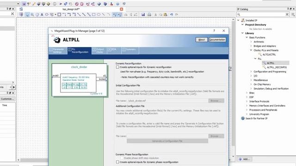Choose the Block tool square icon
296x166 pixels.
pyautogui.click(x=59, y=14)
